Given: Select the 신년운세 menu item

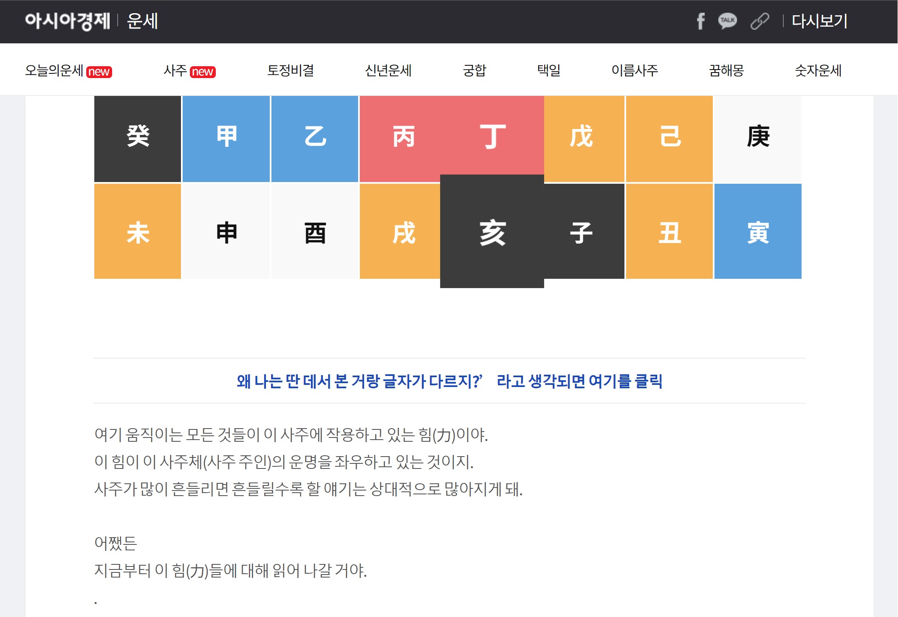Looking at the screenshot, I should [x=388, y=70].
